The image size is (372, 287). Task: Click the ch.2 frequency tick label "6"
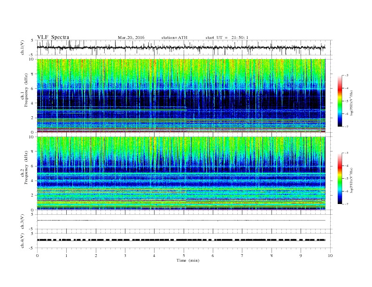(33, 166)
